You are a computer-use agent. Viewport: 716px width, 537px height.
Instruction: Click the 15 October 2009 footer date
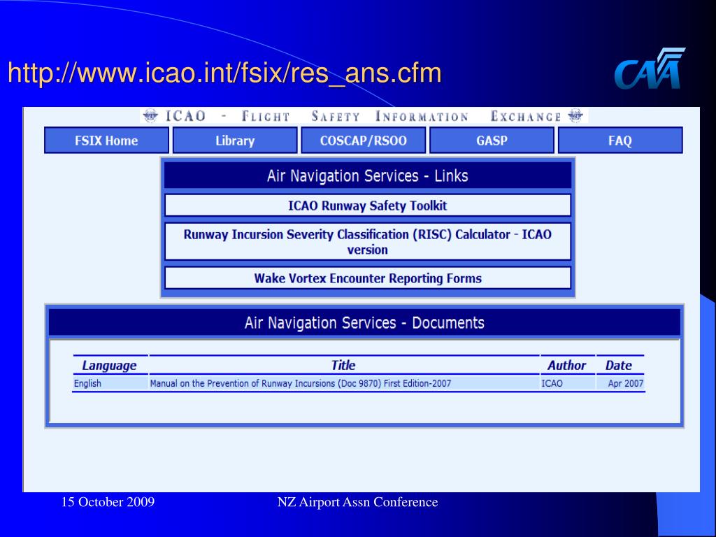[x=108, y=502]
